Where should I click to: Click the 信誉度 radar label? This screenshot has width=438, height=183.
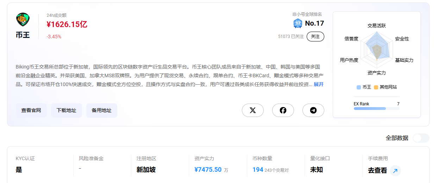click(x=351, y=39)
